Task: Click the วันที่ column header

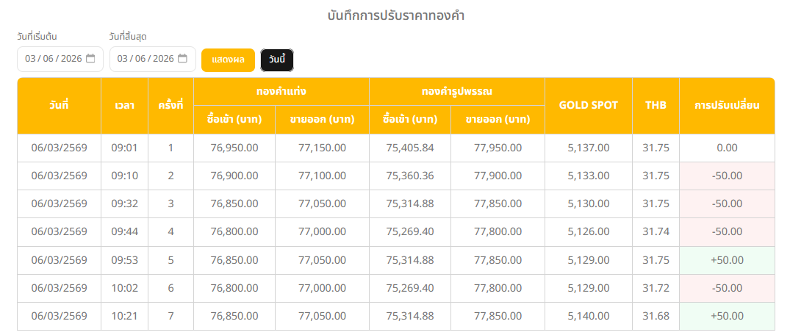Action: [59, 105]
